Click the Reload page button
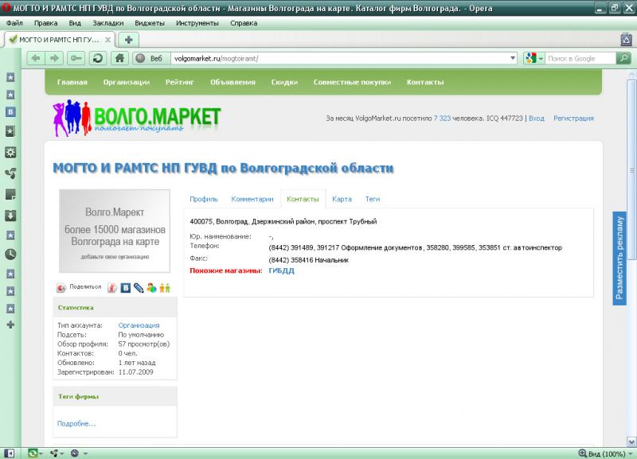Viewport: 637px width, 459px height. point(97,58)
